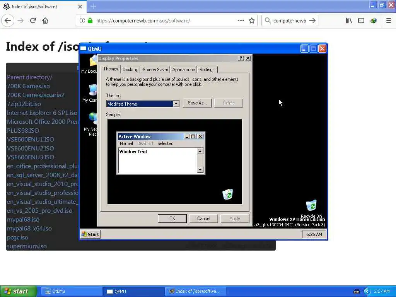Open the host green start button

click(19, 292)
